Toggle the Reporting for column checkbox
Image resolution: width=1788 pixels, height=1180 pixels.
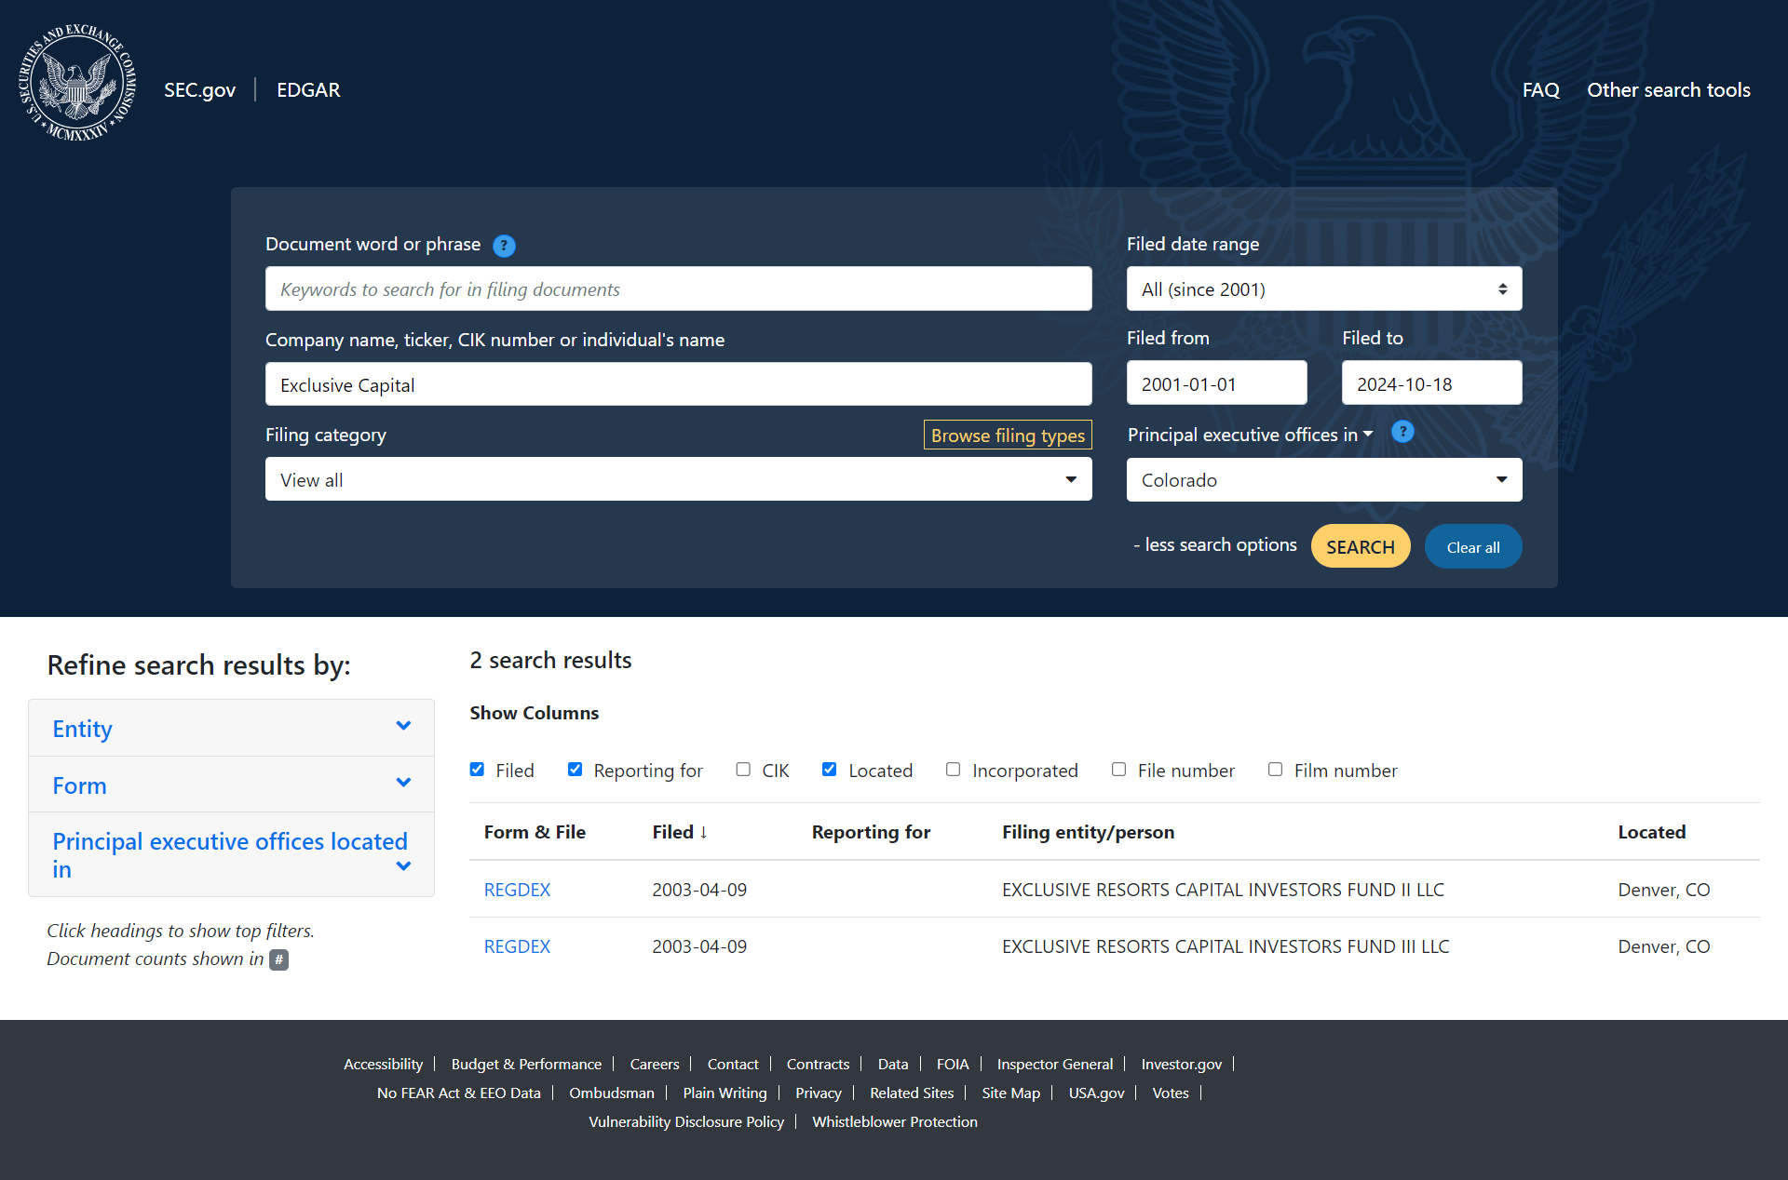click(x=575, y=770)
